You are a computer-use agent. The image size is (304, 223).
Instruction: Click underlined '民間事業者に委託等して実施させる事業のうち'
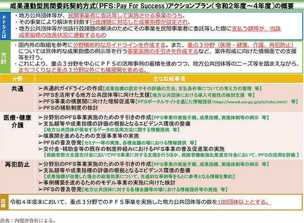click(125, 15)
